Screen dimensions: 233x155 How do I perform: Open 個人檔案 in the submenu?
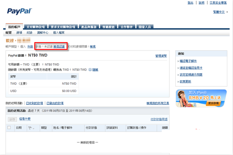(x=59, y=33)
